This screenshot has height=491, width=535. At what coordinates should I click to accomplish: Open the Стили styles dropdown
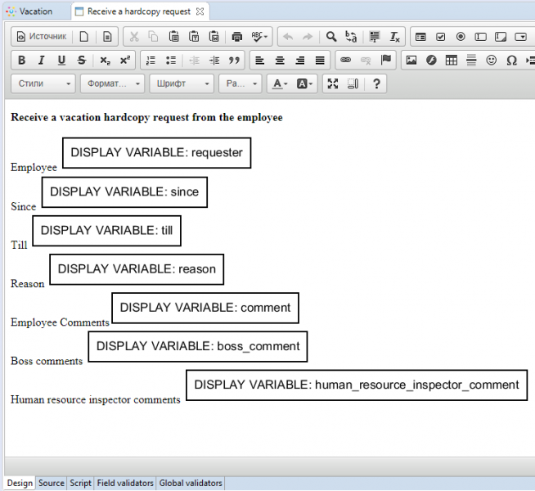43,84
